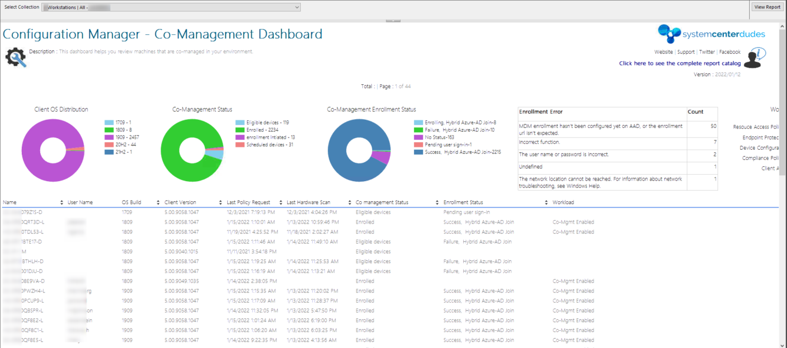
Task: Toggle sort on the Name column
Action: click(x=62, y=202)
